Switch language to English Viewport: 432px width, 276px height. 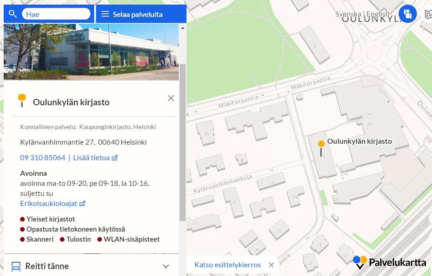(378, 14)
